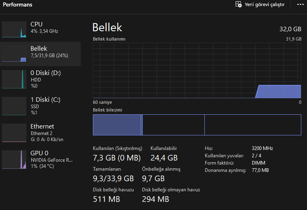Click the 'Yeni görevi çalıştır' button
The width and height of the screenshot is (307, 210).
tap(264, 5)
